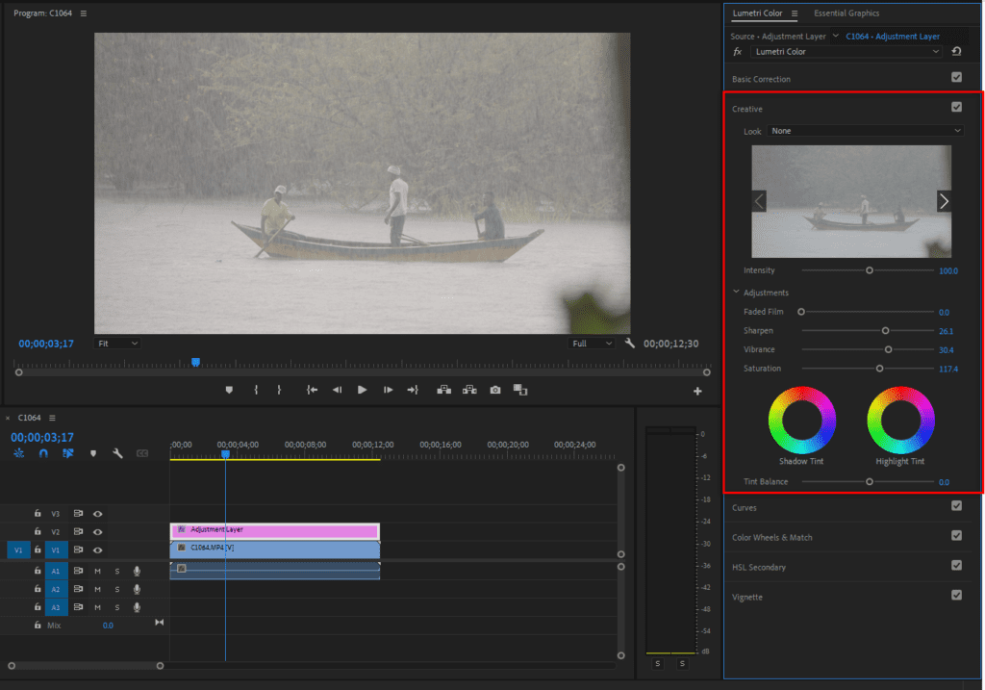
Task: Click the Closed Captions icon above the timeline
Action: 142,452
